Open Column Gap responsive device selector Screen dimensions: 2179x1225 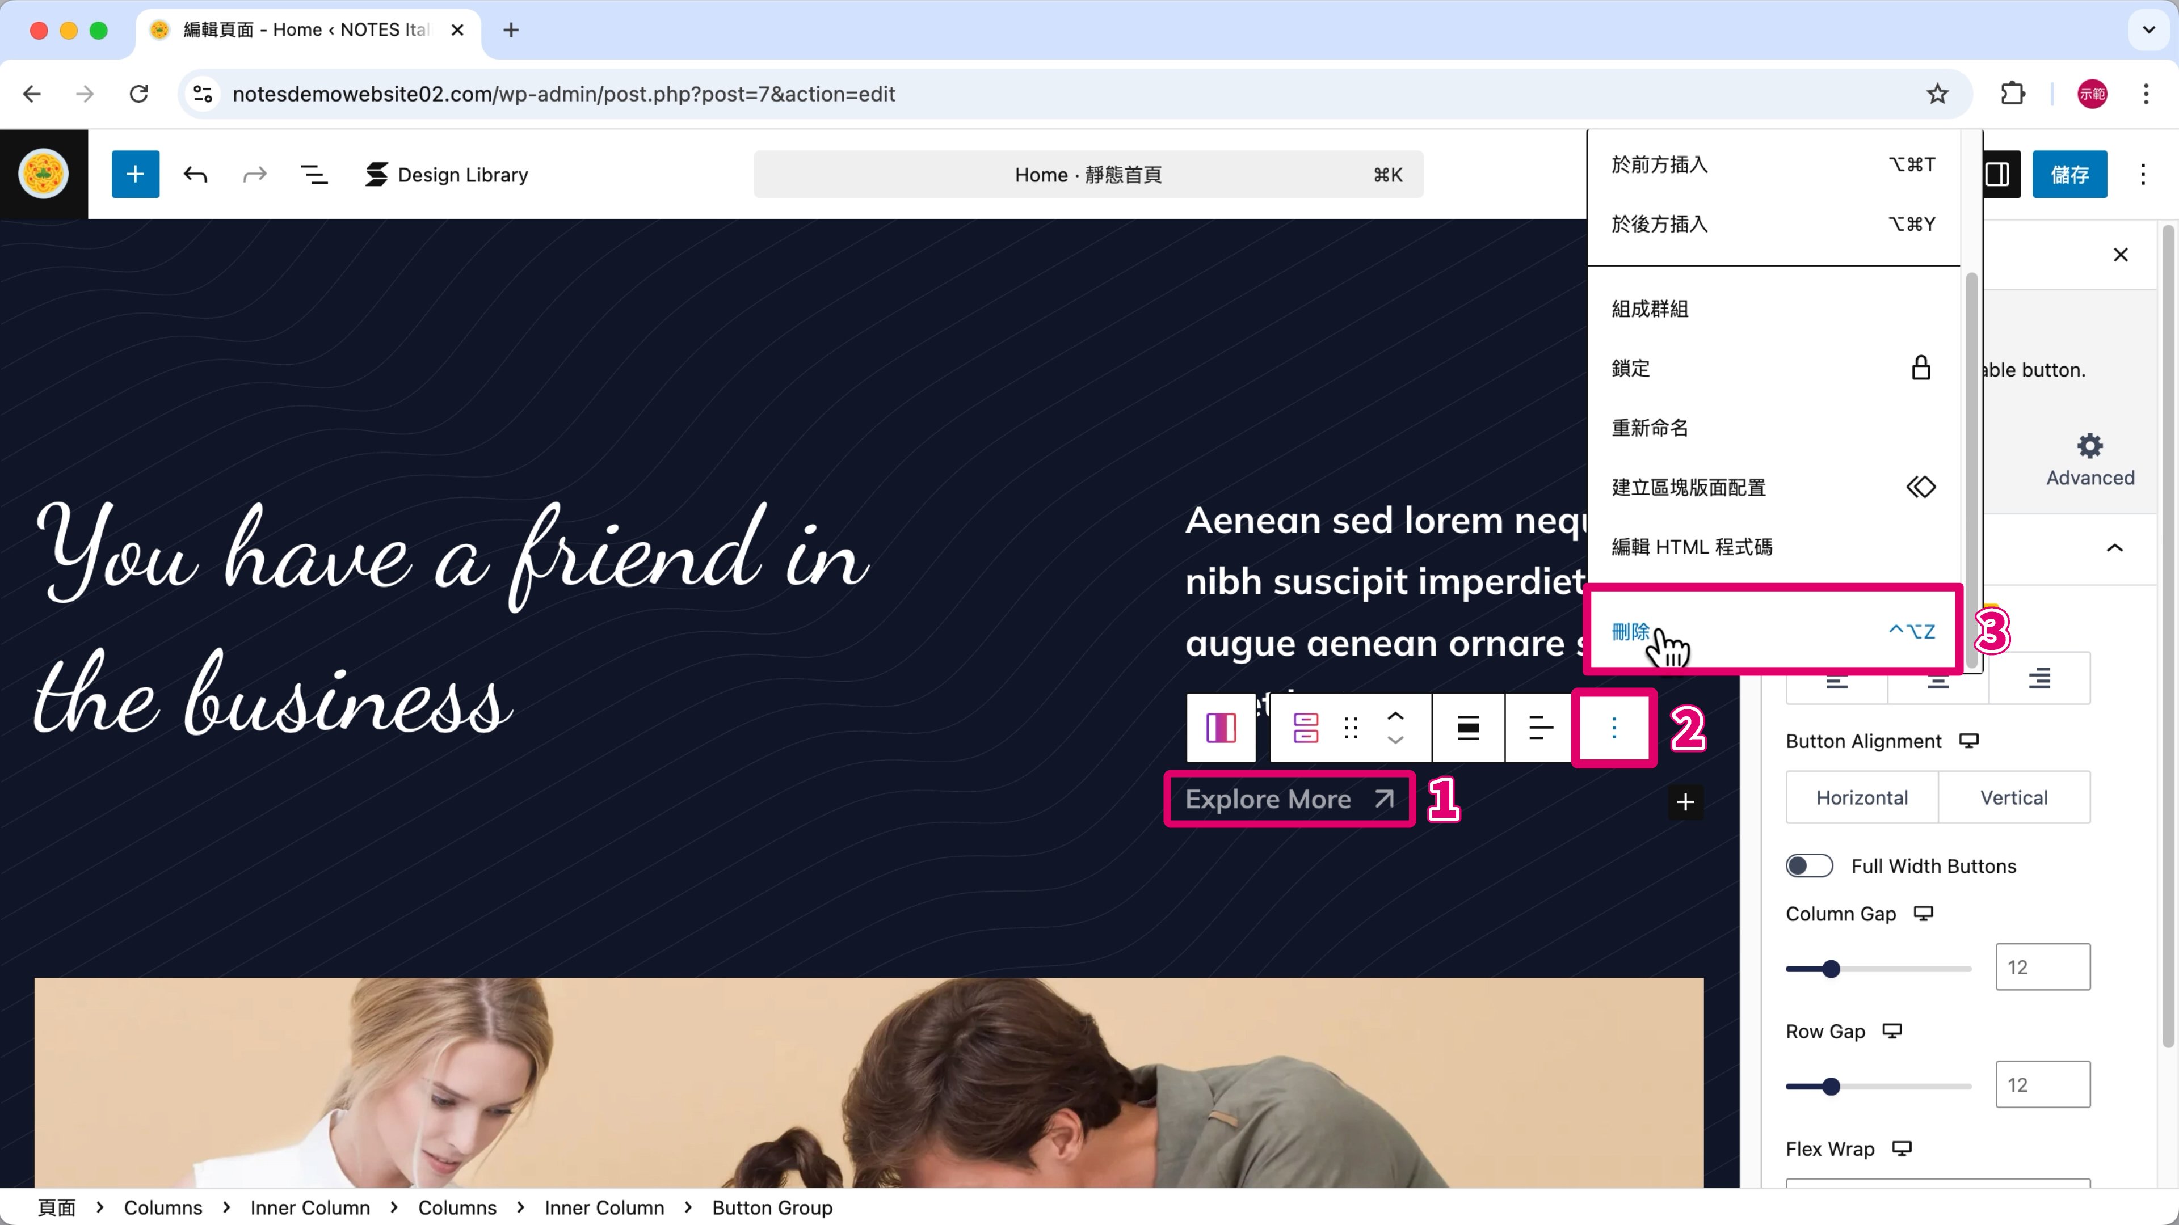[x=1924, y=913]
